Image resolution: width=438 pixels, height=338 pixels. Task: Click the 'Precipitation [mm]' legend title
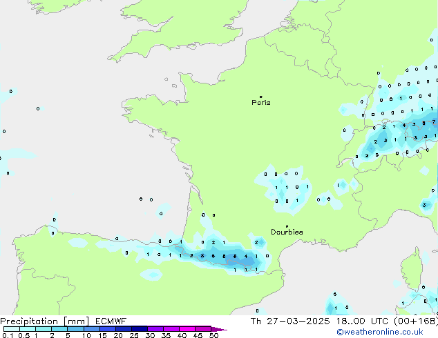(45, 321)
